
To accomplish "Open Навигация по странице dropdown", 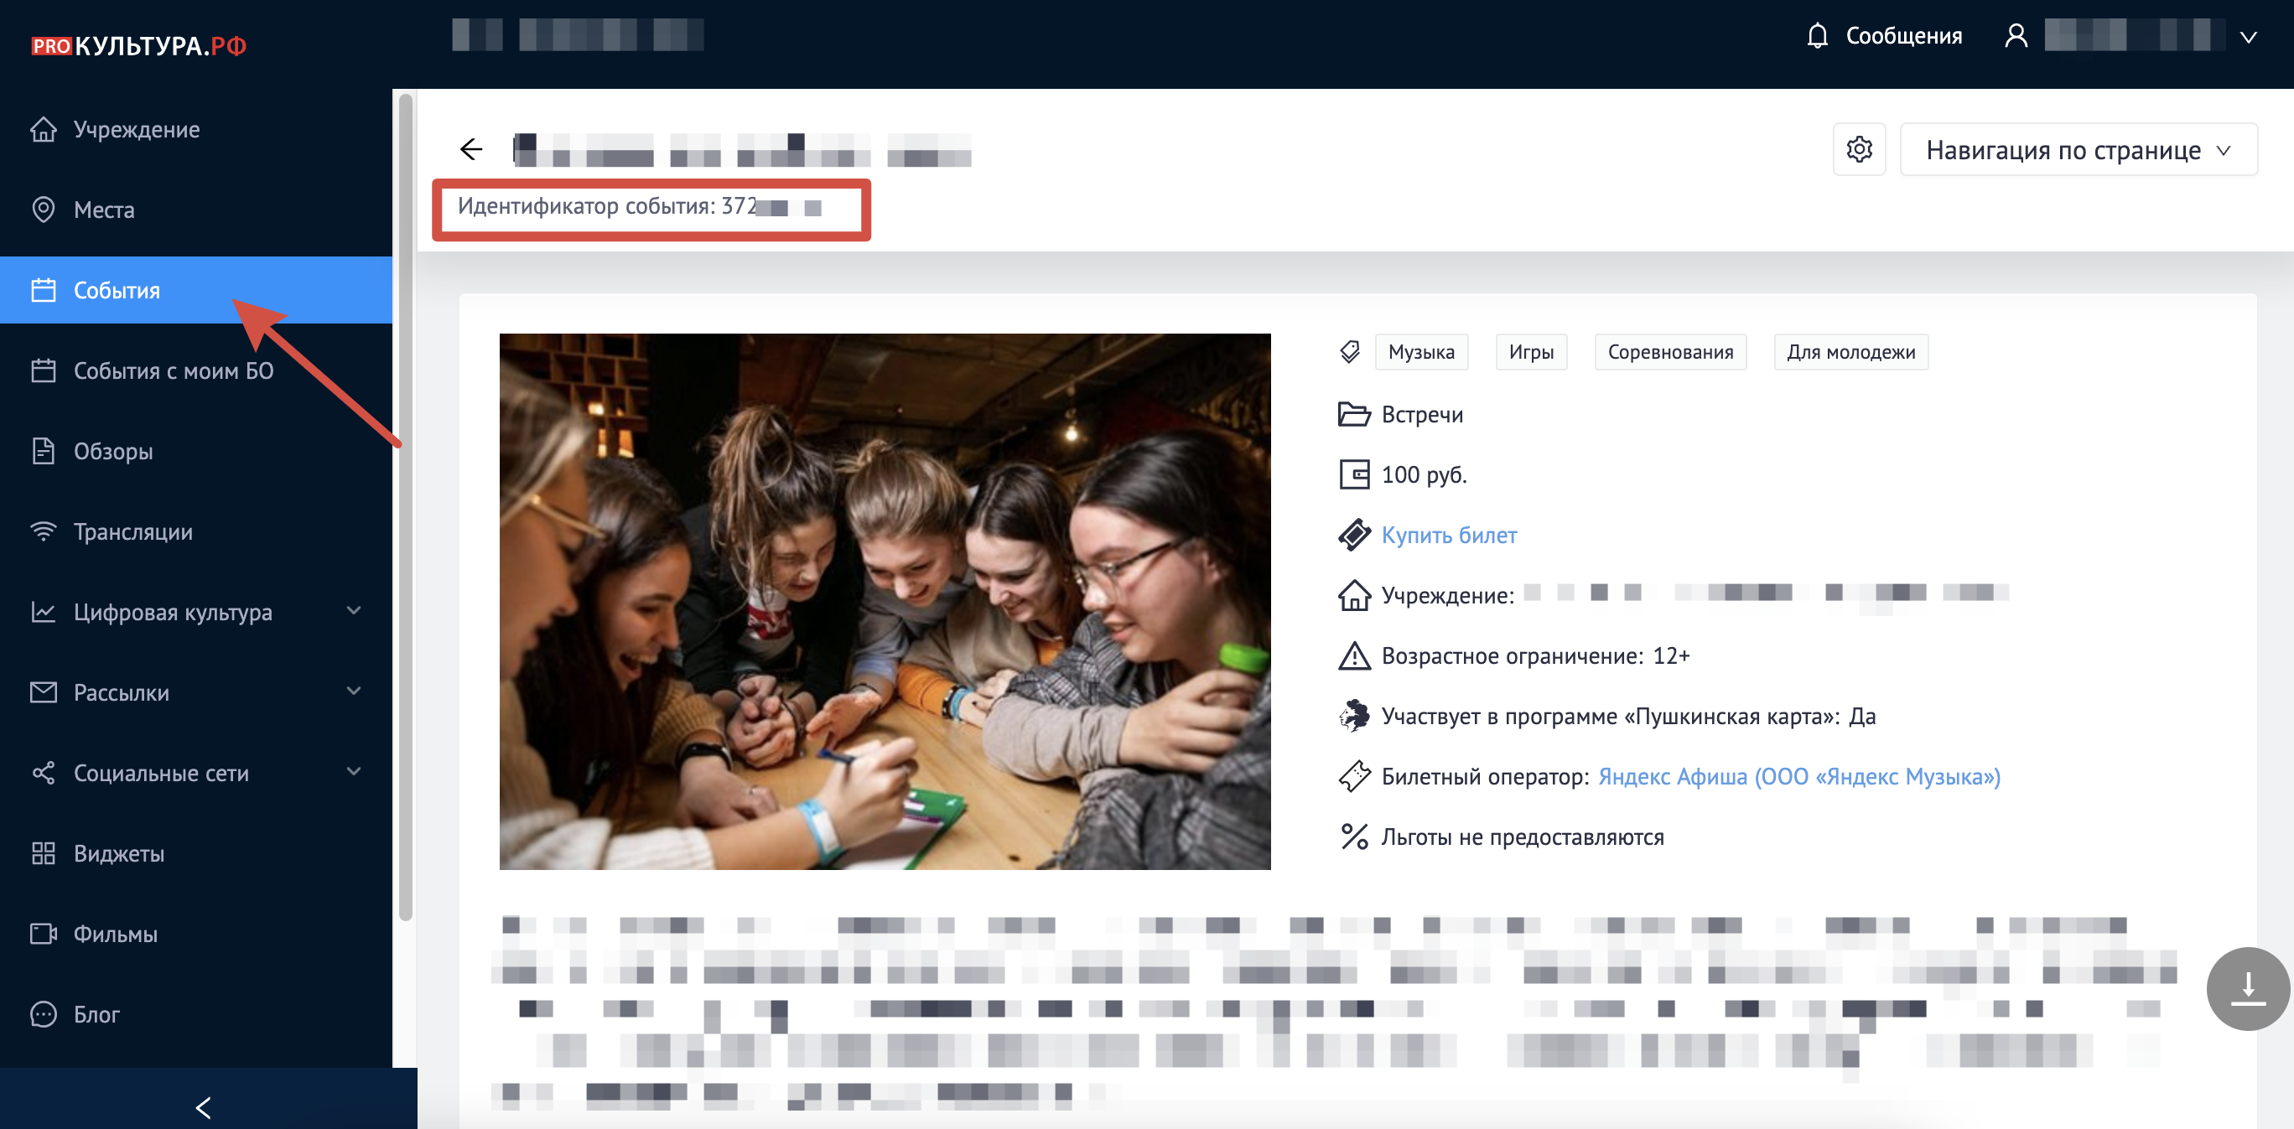I will (x=2078, y=149).
